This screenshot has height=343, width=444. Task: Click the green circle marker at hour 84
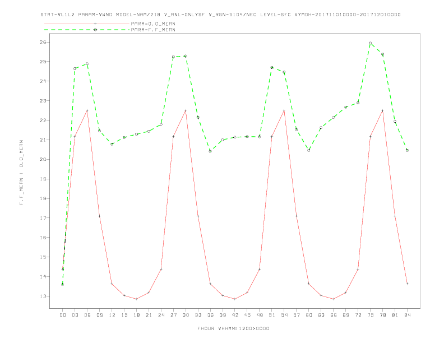coord(407,150)
